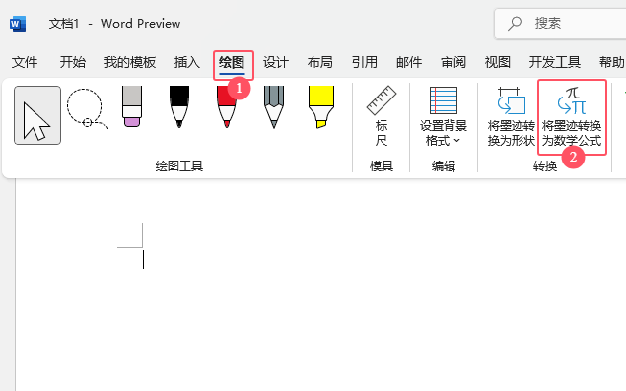The height and width of the screenshot is (391, 626).
Task: Open the 引用 tab
Action: coord(364,62)
